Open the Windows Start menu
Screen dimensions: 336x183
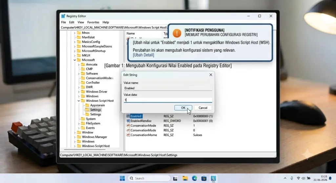pos(122,178)
